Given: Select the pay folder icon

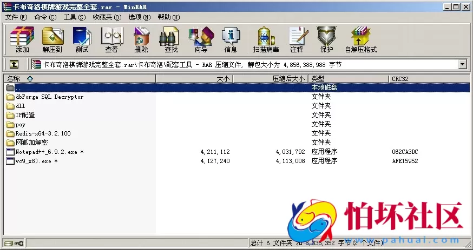Looking at the screenshot, I should pos(10,124).
